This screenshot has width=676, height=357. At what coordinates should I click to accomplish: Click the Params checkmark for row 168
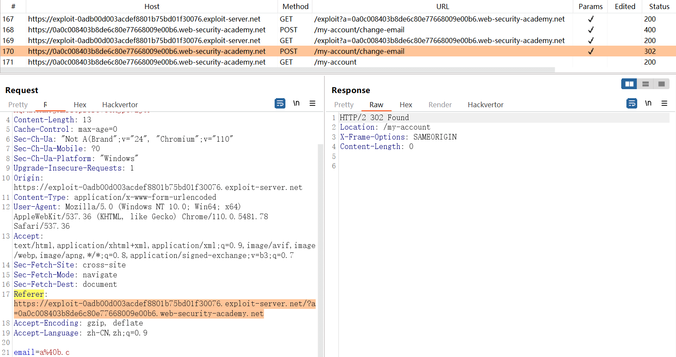click(591, 30)
